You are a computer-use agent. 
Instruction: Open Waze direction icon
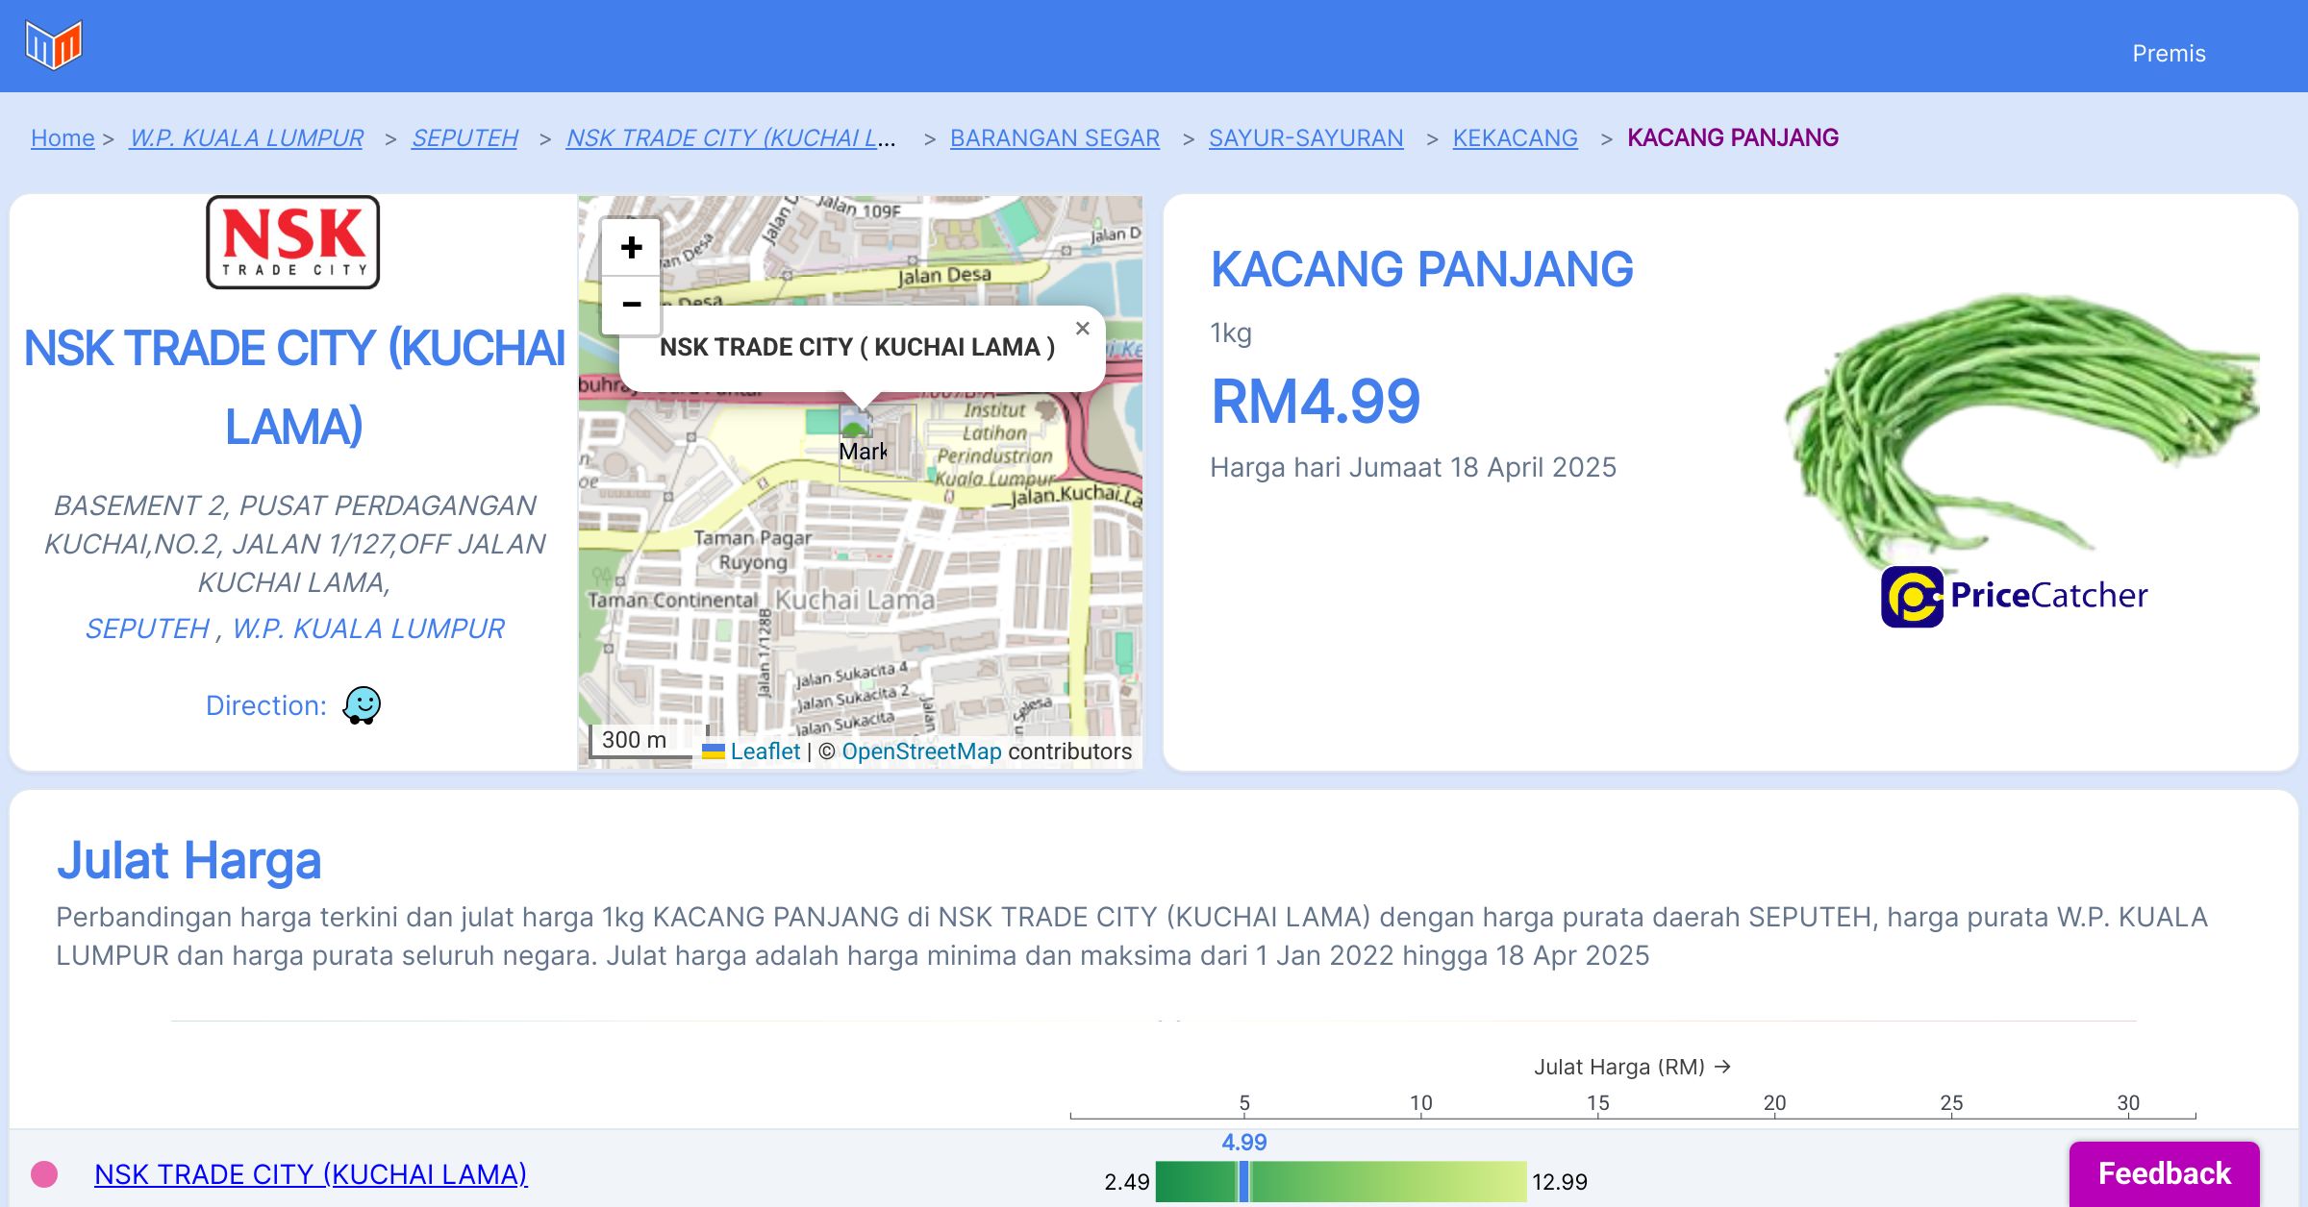click(362, 705)
